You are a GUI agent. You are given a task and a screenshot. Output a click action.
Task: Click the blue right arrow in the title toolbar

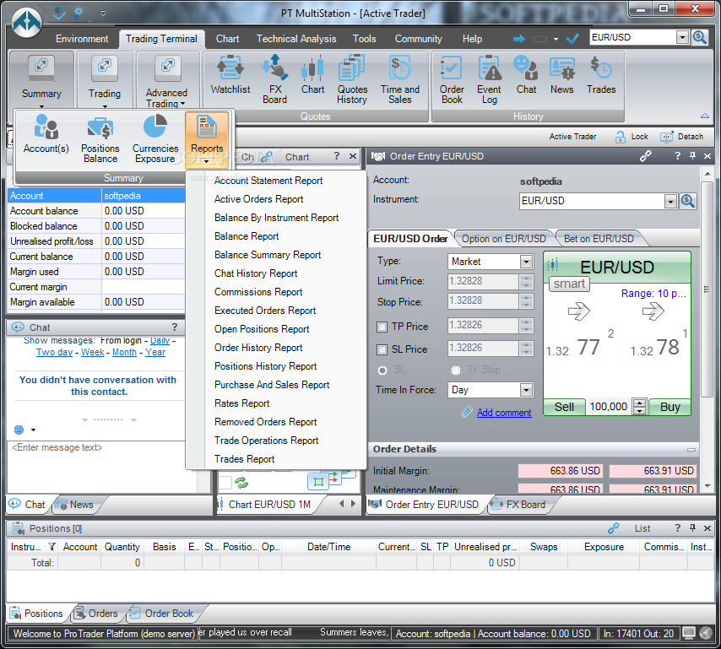[x=519, y=39]
